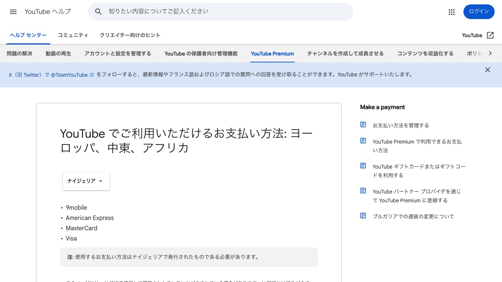502x282 pixels.
Task: Select アカウントと設定を管理する category
Action: pyautogui.click(x=118, y=54)
